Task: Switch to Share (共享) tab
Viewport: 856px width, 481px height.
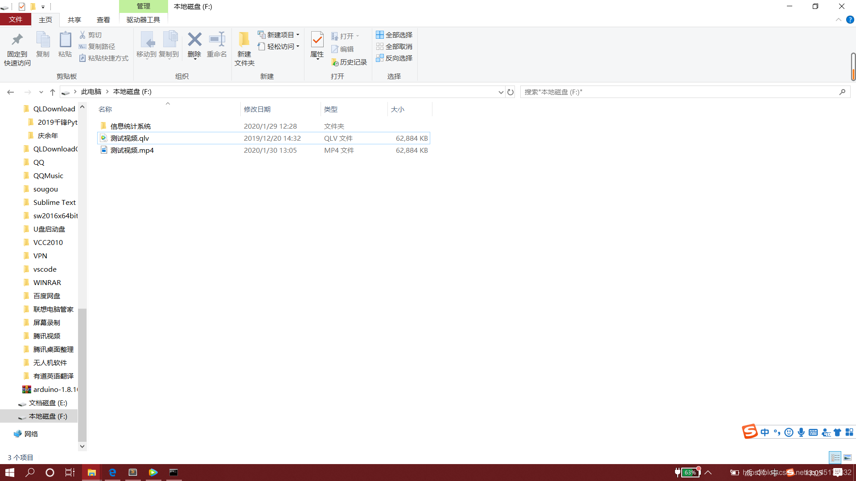Action: point(74,20)
